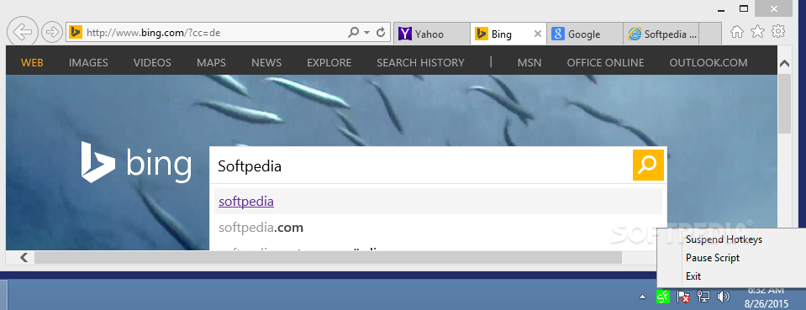Click the Bing logo on the page

point(136,162)
